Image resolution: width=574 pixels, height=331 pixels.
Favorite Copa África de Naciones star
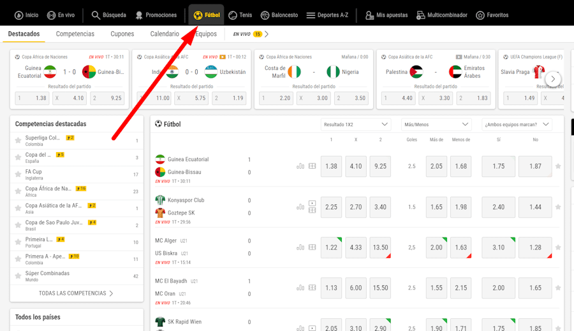click(18, 191)
